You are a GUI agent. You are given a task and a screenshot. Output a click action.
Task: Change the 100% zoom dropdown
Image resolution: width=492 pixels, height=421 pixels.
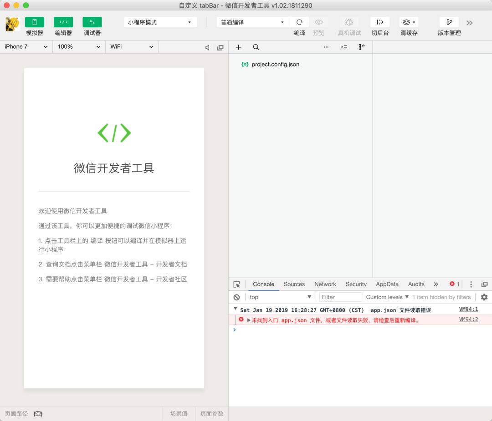pos(79,47)
